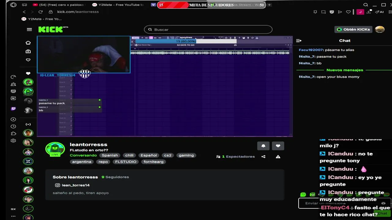Click the filled heart icon in Kick sidebar
The width and height of the screenshot is (392, 220).
pyautogui.click(x=28, y=73)
